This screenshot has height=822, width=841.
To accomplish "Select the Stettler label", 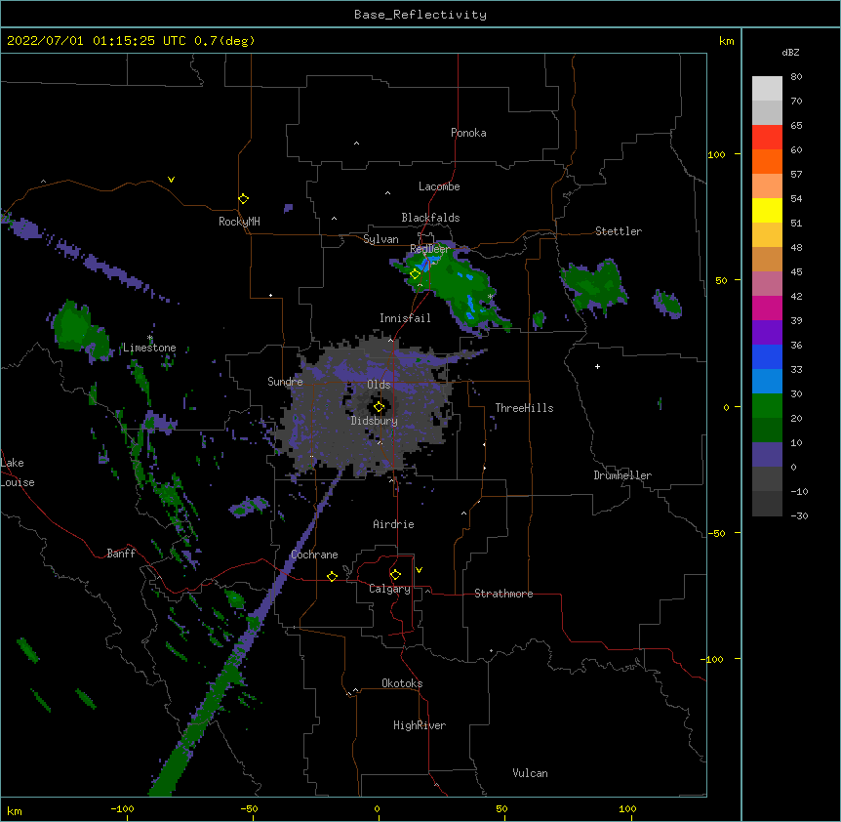I will tap(619, 231).
